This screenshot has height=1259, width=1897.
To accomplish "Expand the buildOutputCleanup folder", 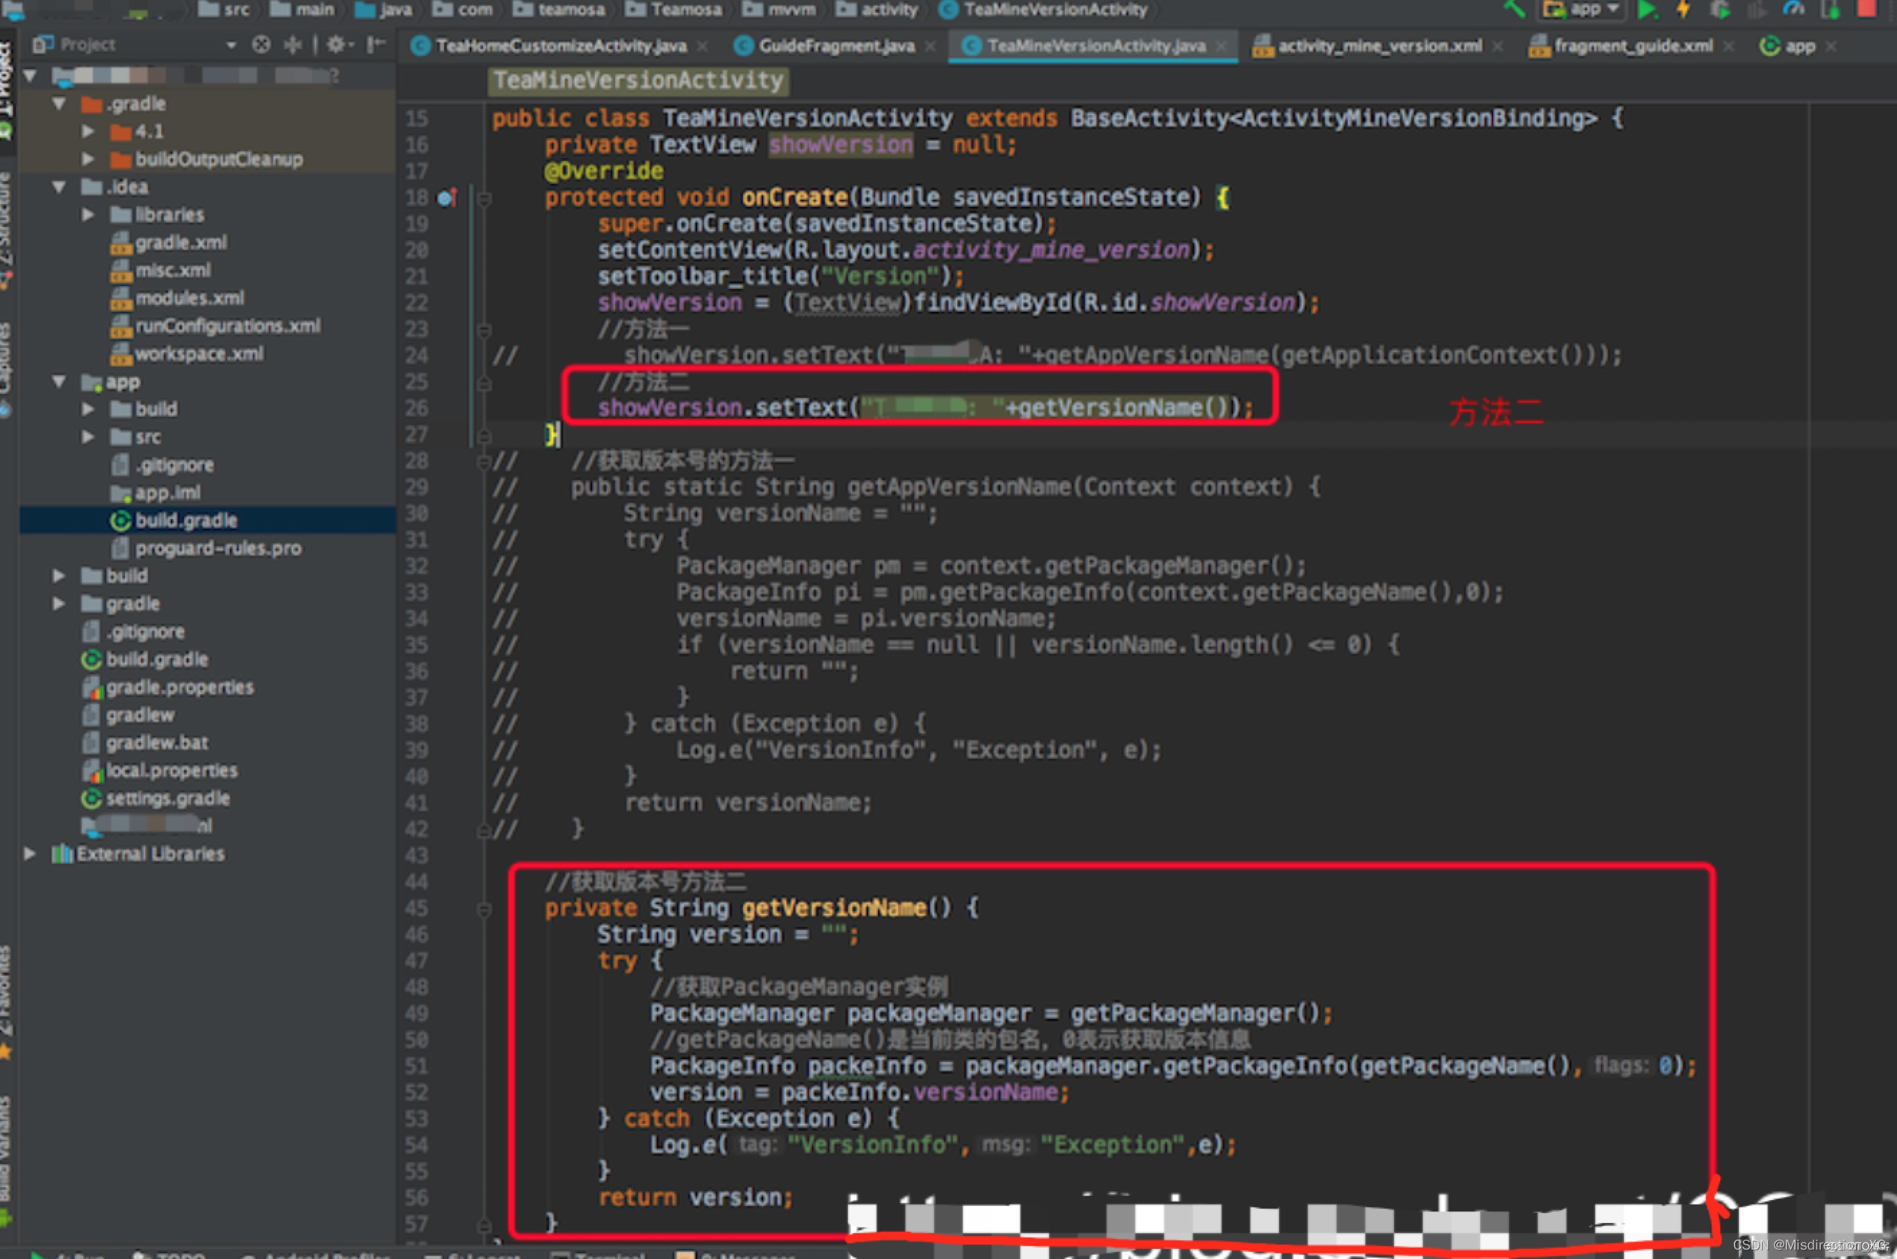I will [x=88, y=159].
